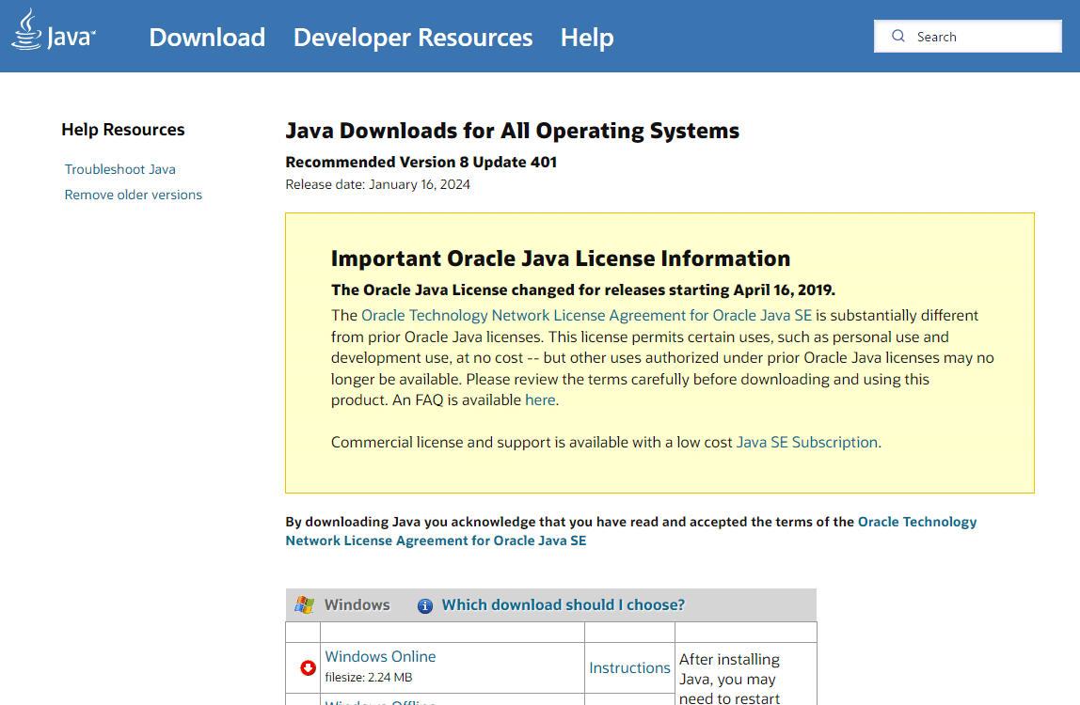
Task: Click 'After installing Java' note cell
Action: pos(746,675)
